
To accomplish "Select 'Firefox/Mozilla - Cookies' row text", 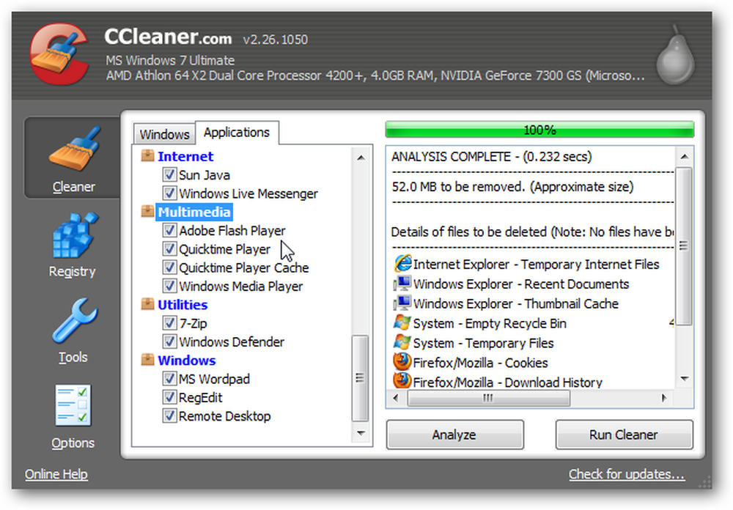I will 481,363.
